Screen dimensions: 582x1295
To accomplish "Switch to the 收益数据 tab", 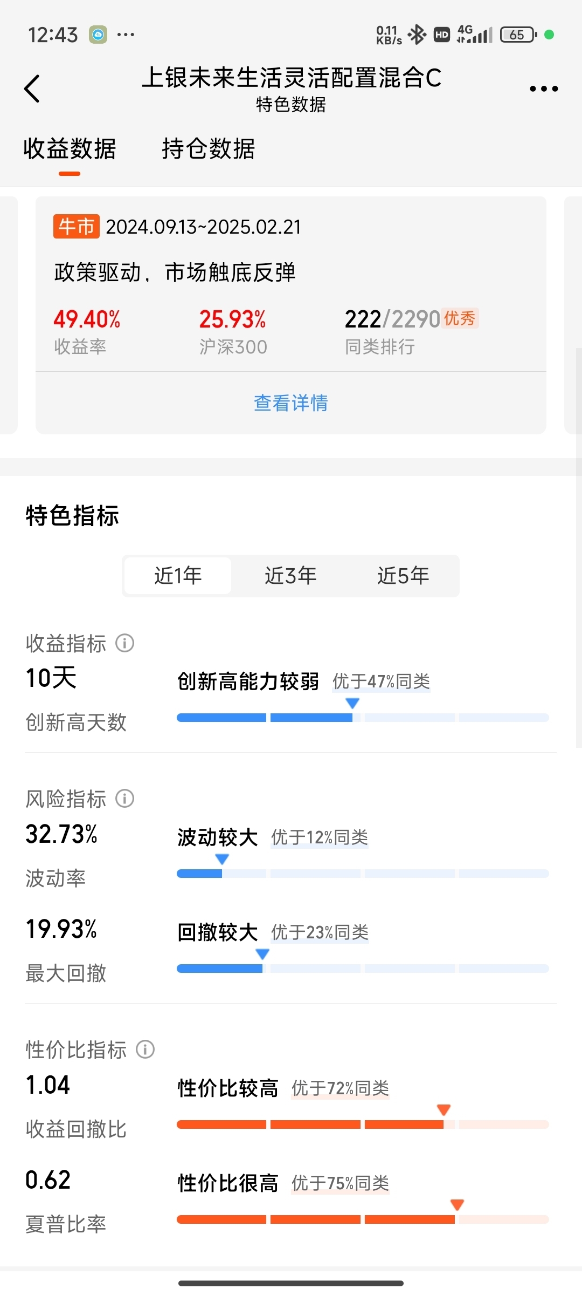I will 70,149.
